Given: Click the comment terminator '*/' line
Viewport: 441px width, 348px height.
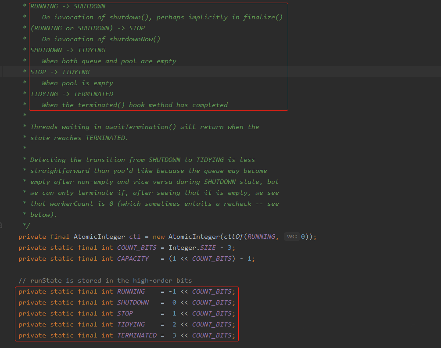Looking at the screenshot, I should click(26, 225).
